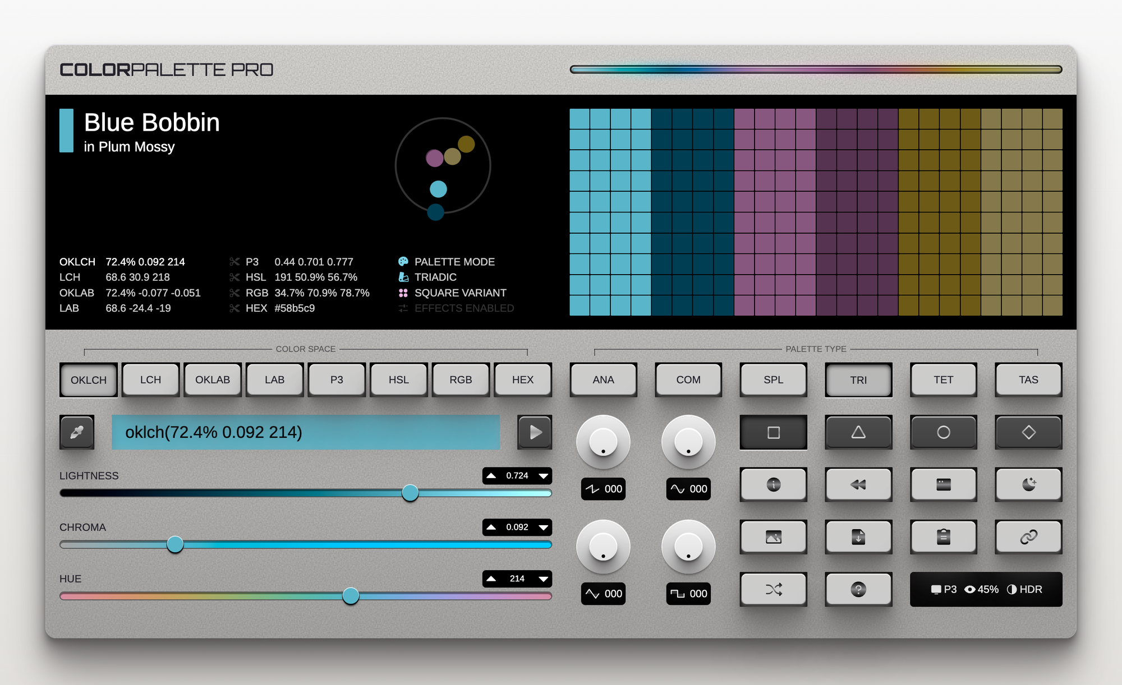Image resolution: width=1122 pixels, height=685 pixels.
Task: Toggle the square variant shape button
Action: 773,432
